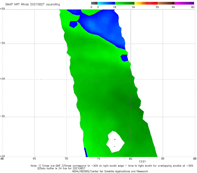Click the SMAP NRT Winds 20210827 ascending title
197x173 pixels.
tap(32, 5)
